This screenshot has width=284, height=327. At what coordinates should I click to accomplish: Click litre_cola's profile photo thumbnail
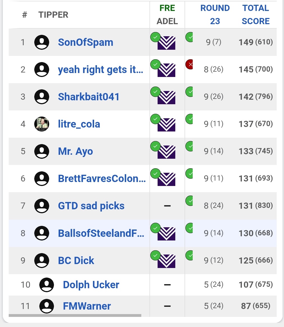point(42,124)
